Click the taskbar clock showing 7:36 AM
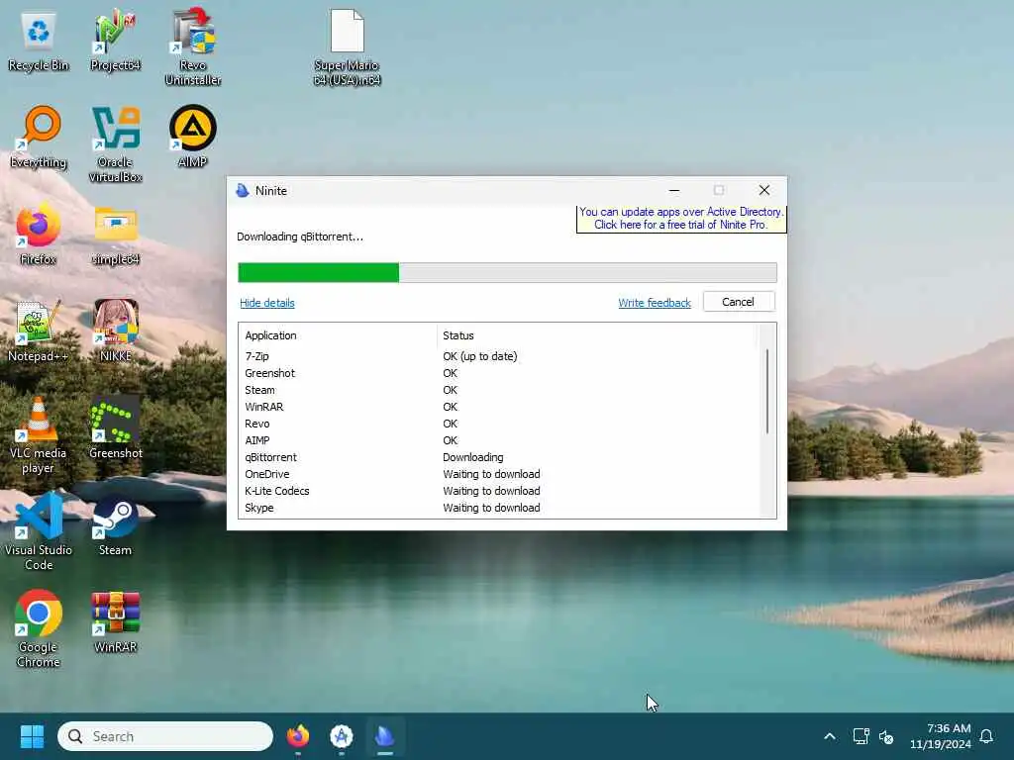 click(x=941, y=736)
